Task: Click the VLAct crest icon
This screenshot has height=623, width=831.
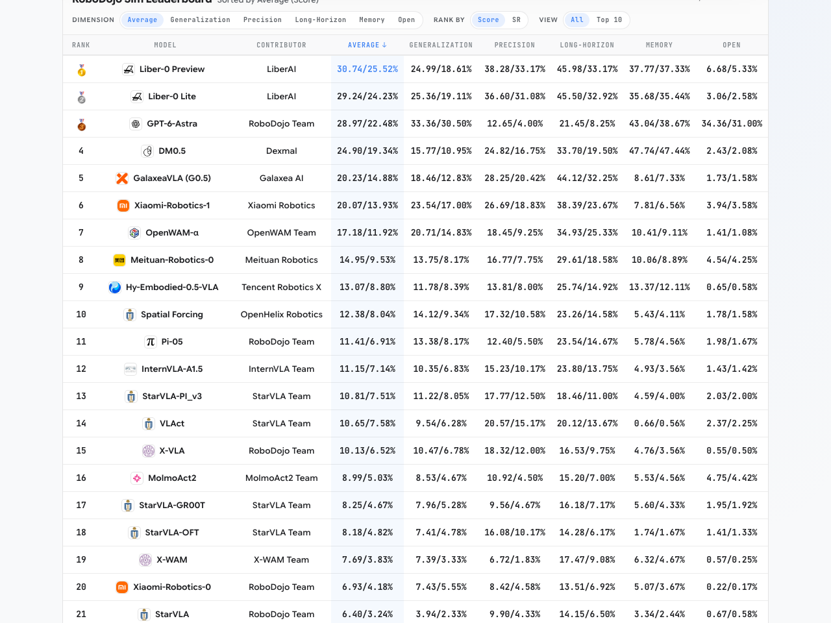Action: [x=149, y=424]
